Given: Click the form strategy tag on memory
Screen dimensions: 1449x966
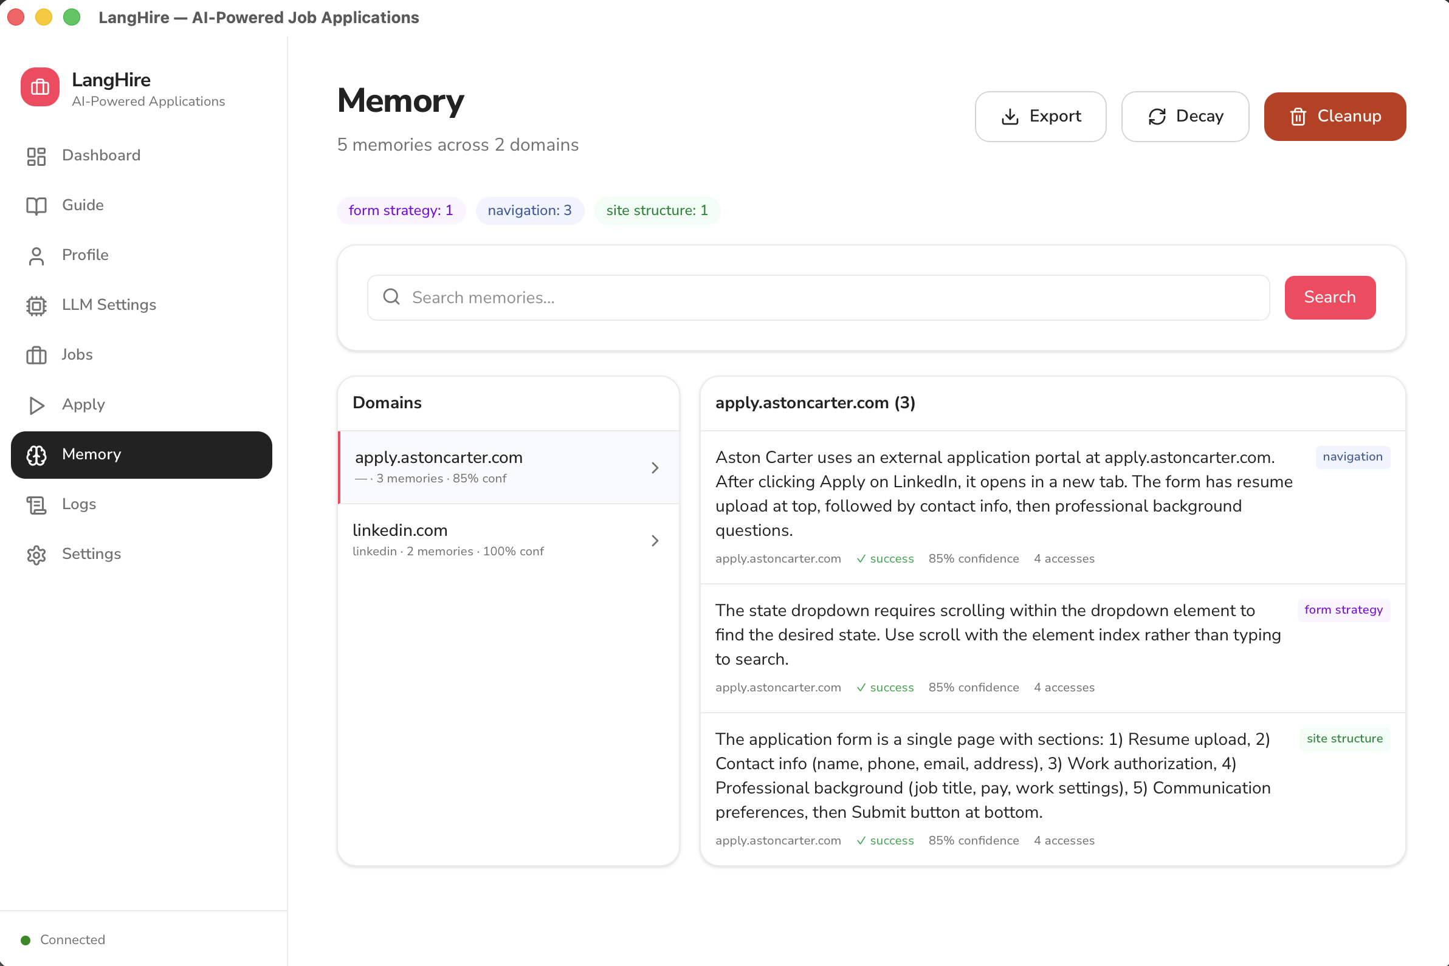Looking at the screenshot, I should tap(1343, 610).
